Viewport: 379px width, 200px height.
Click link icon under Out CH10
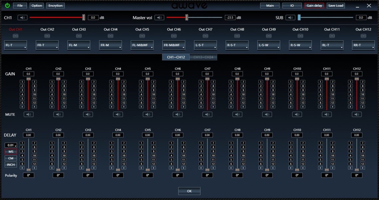coord(300,36)
